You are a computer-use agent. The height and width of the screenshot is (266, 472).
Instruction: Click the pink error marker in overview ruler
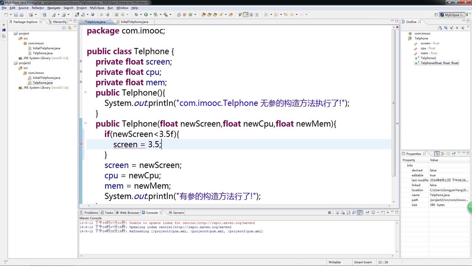397,123
